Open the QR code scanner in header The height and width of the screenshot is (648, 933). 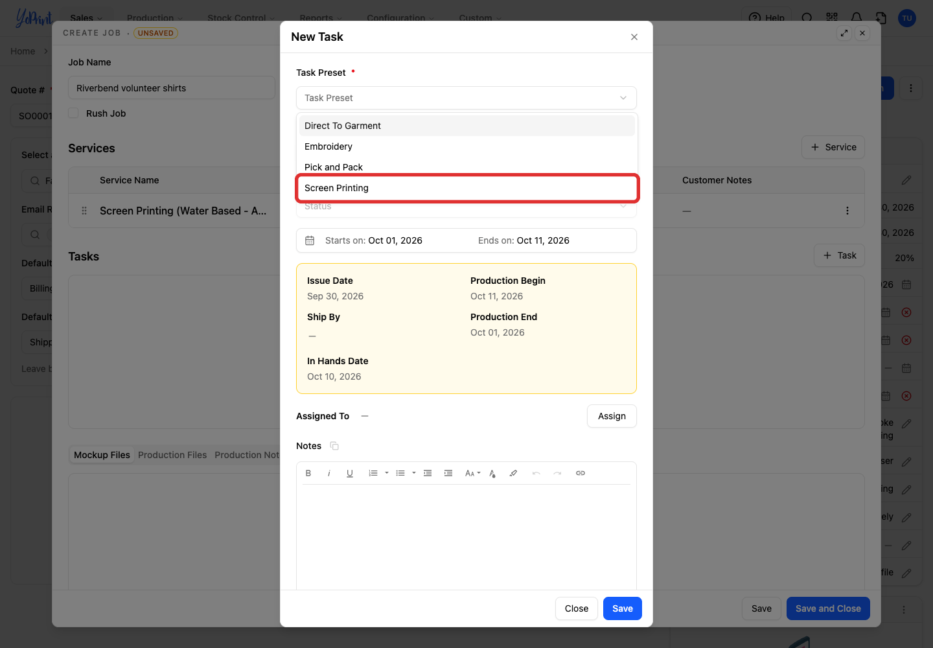click(x=832, y=17)
